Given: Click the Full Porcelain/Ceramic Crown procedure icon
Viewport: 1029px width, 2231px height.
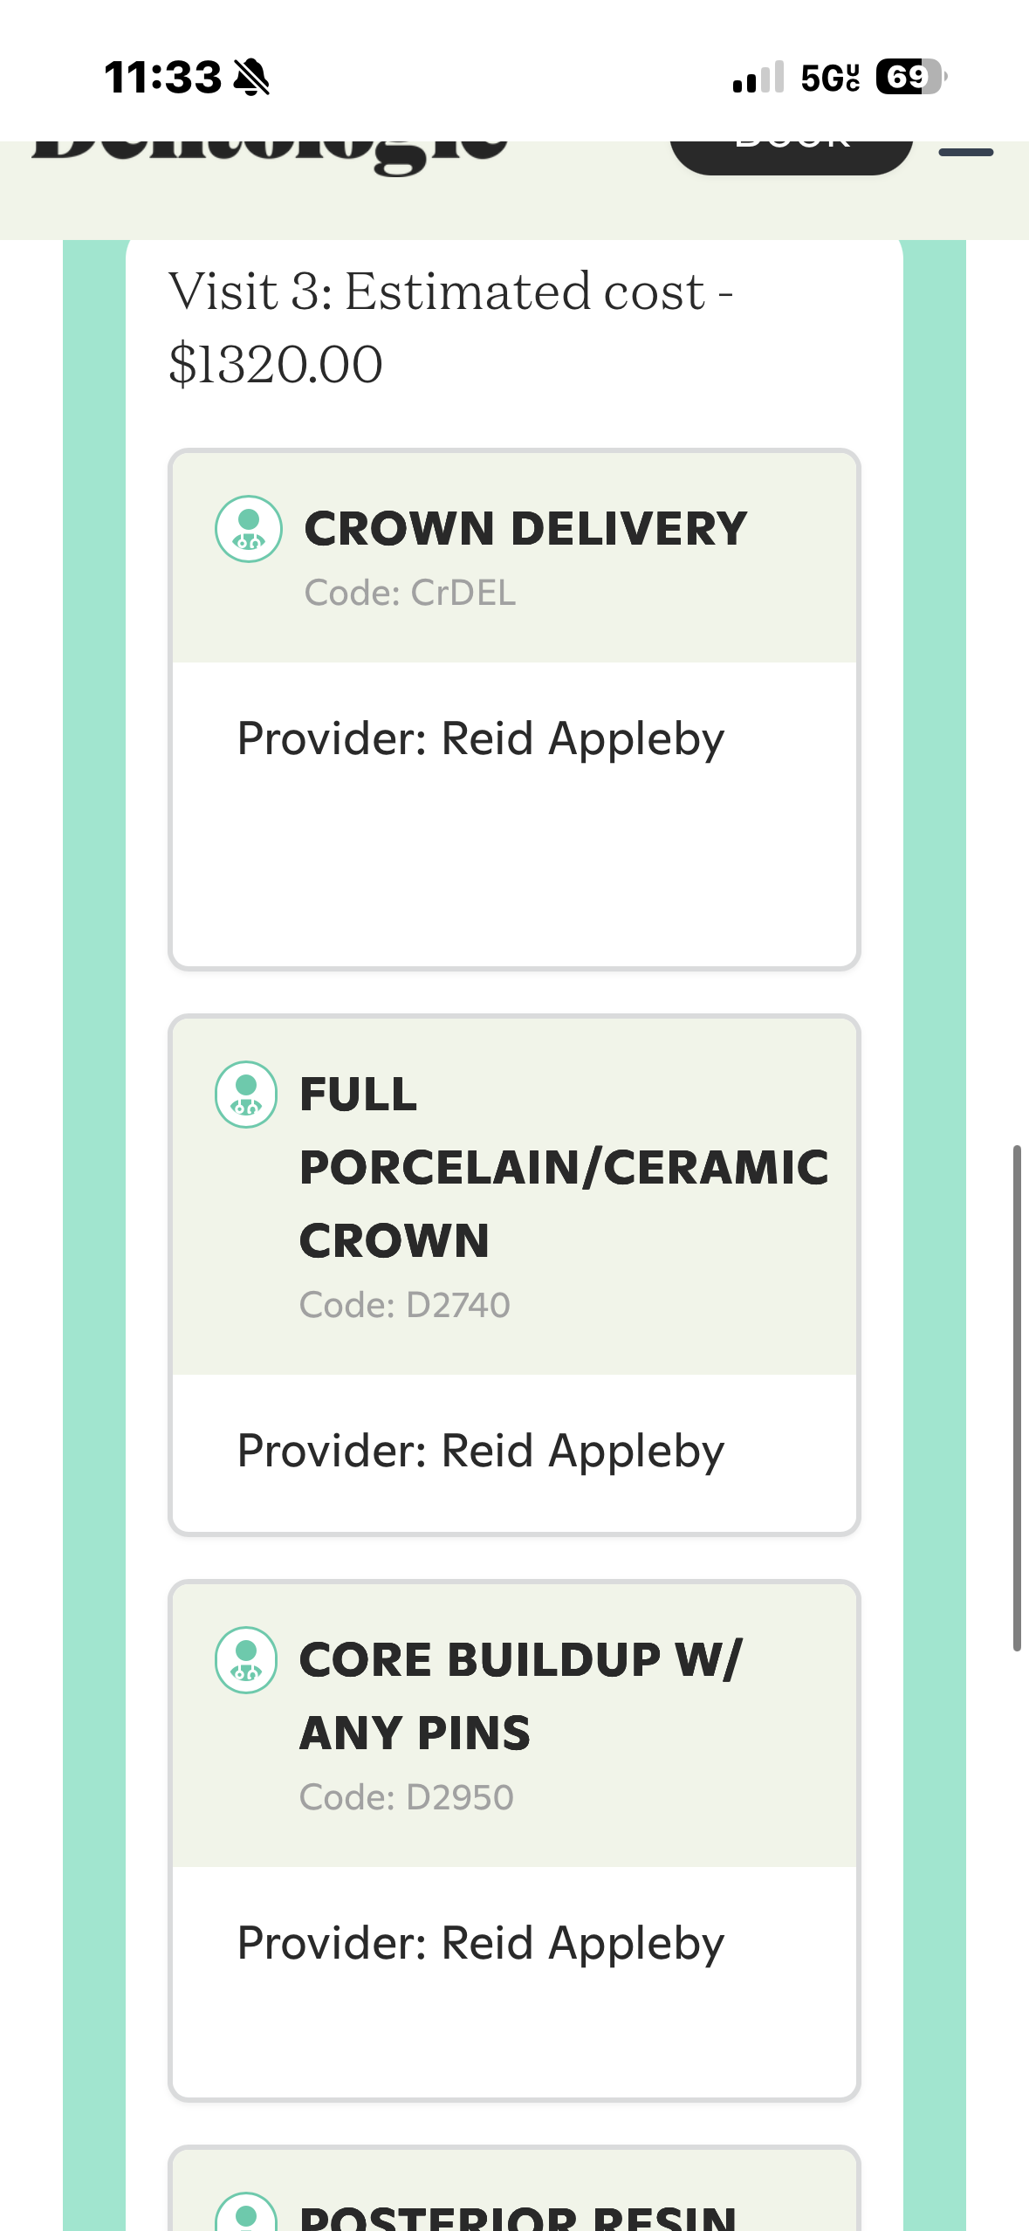Looking at the screenshot, I should pos(246,1095).
